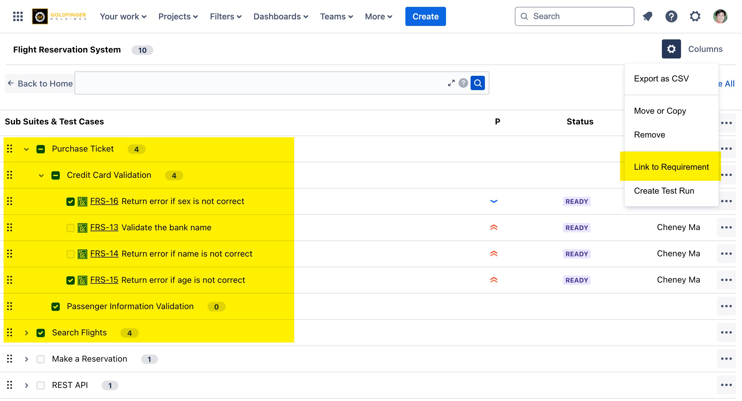Click the blue search magnifier button

click(477, 83)
